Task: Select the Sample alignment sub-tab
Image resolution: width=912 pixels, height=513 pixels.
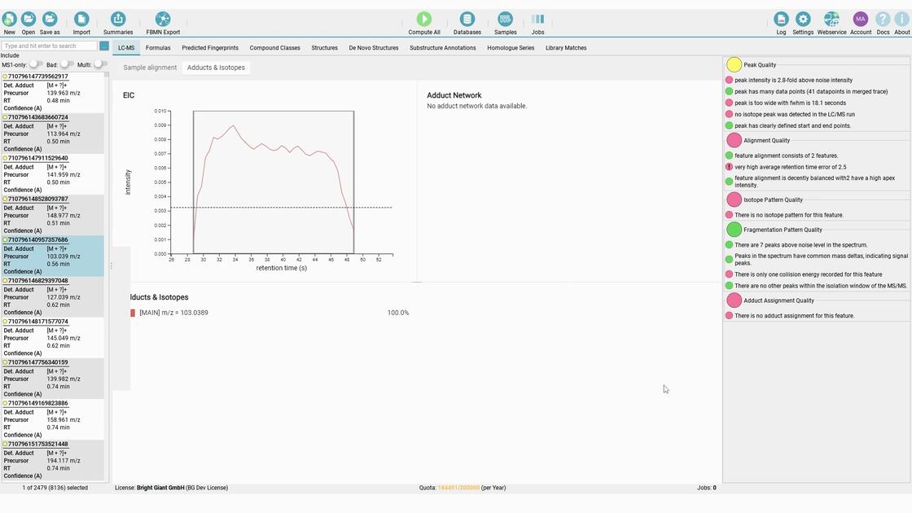Action: click(x=150, y=68)
